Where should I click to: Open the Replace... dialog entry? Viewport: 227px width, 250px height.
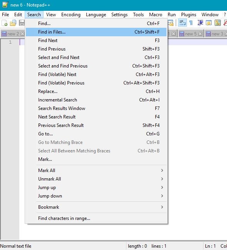point(96,91)
